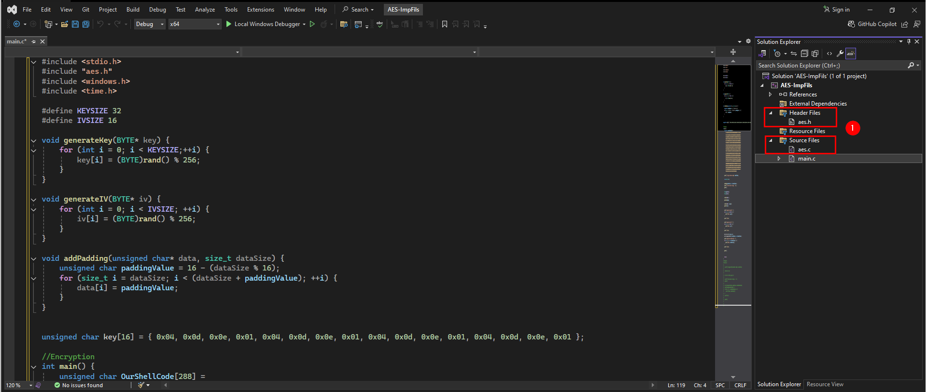Viewport: 927px width, 392px height.
Task: Toggle auto hide pin on Solution Explorer
Action: pos(909,41)
